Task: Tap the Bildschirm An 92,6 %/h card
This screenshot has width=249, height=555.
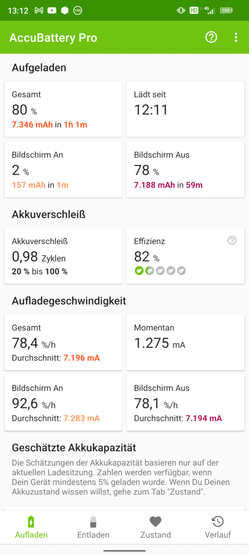Action: tap(63, 403)
